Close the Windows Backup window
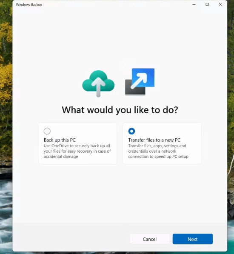234x254 pixels. click(x=220, y=5)
